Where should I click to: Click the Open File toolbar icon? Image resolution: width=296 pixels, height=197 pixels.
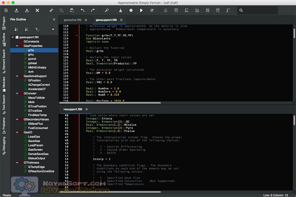[16, 10]
